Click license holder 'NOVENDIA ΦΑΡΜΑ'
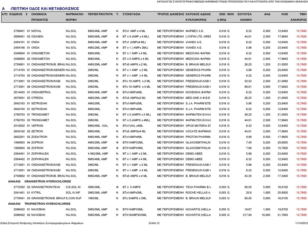The height and width of the screenshot is (225, 308). 198,92
